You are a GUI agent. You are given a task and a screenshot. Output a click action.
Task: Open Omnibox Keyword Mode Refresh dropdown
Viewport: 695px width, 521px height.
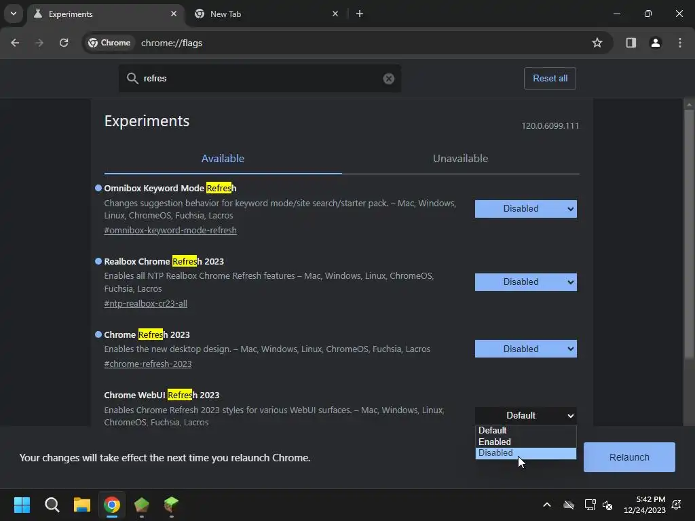pos(526,209)
